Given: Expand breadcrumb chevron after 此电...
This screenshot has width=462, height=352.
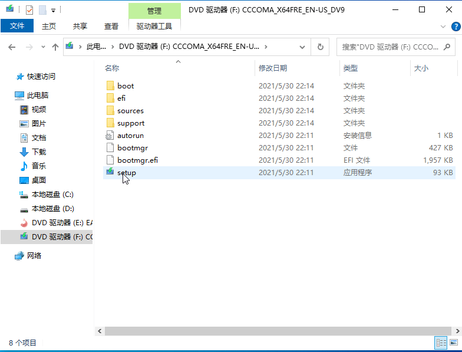Looking at the screenshot, I should [x=113, y=47].
